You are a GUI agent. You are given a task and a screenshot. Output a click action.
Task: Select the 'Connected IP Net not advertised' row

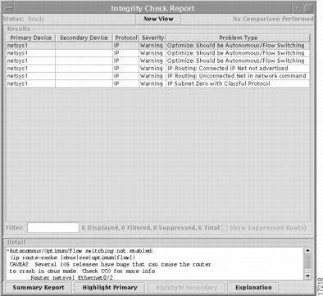158,69
